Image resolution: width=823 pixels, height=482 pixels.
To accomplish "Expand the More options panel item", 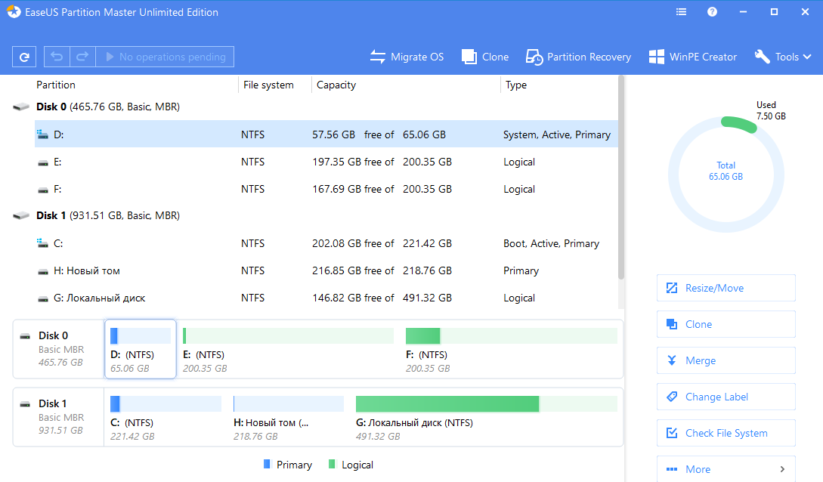I will 726,469.
